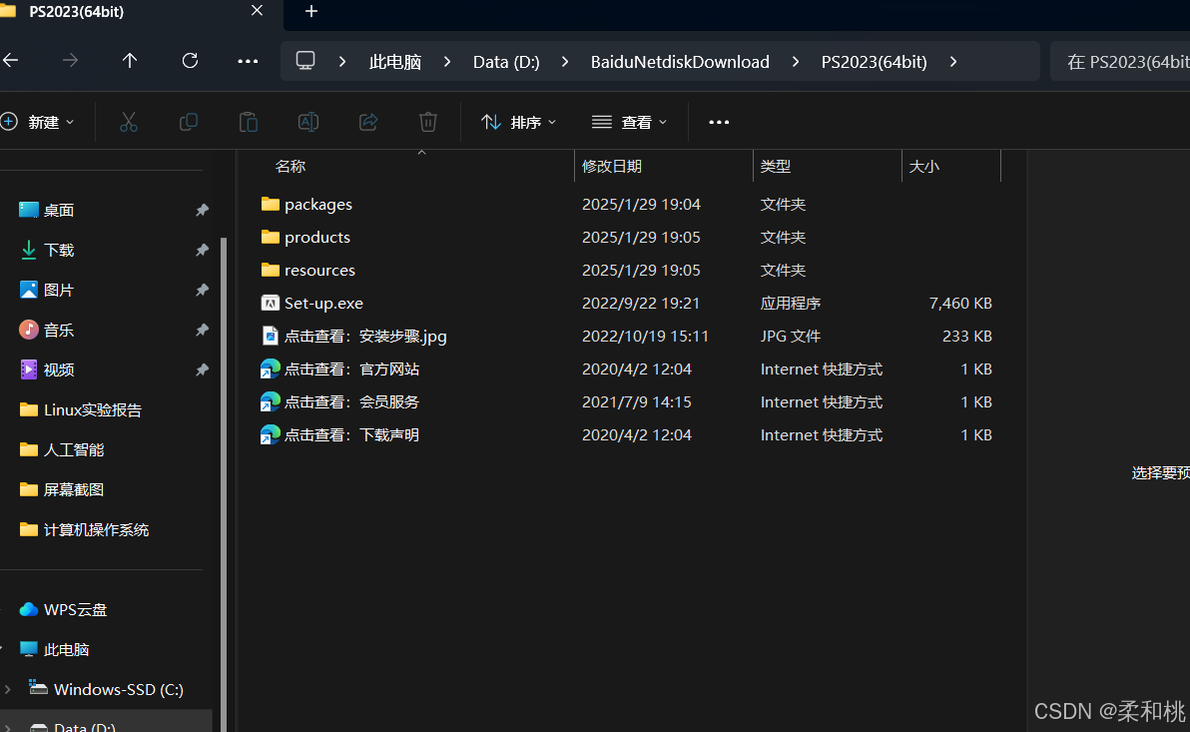The height and width of the screenshot is (732, 1190).
Task: Expand chevron after the computer icon
Action: [342, 62]
